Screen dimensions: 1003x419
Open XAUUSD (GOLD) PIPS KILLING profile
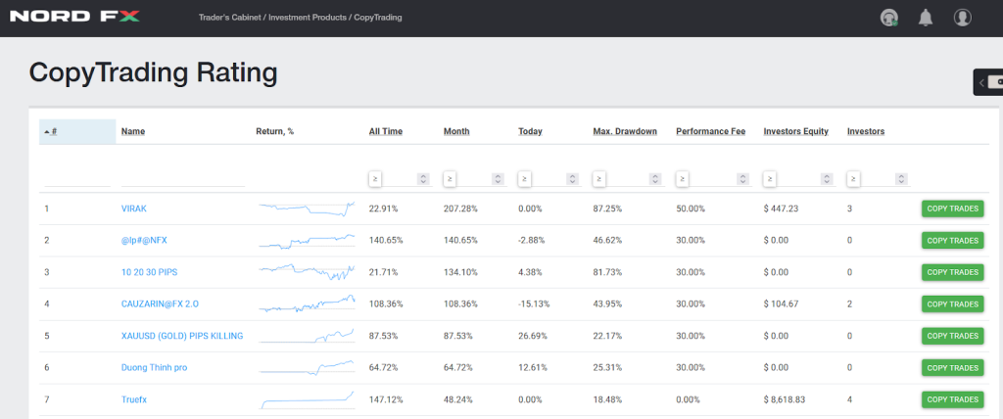(182, 336)
